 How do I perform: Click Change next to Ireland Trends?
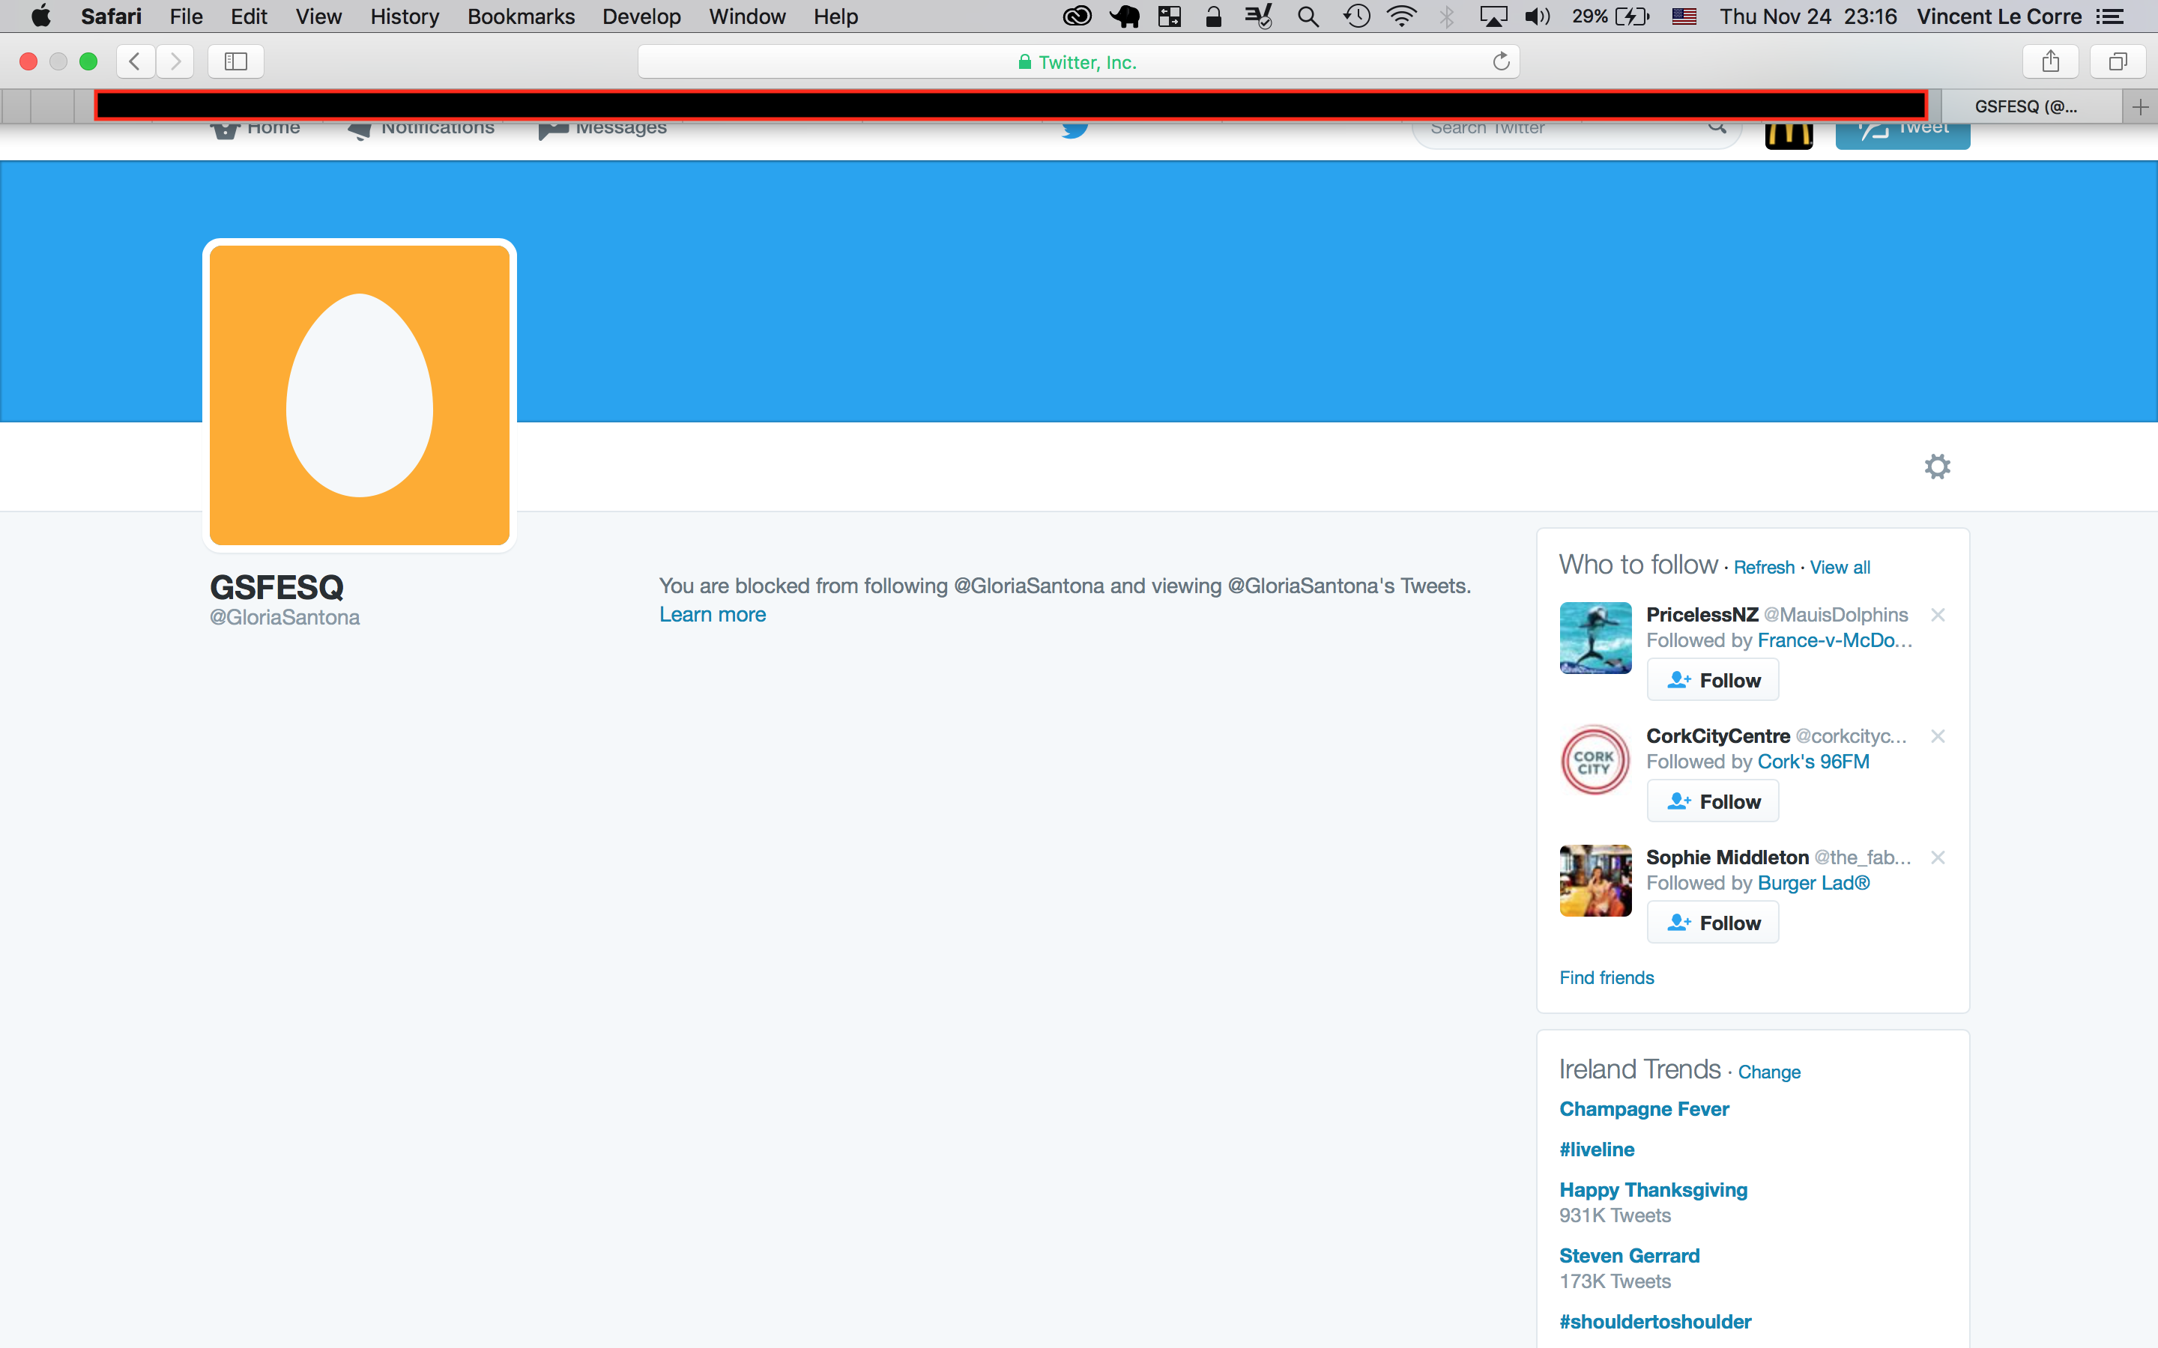(x=1768, y=1072)
